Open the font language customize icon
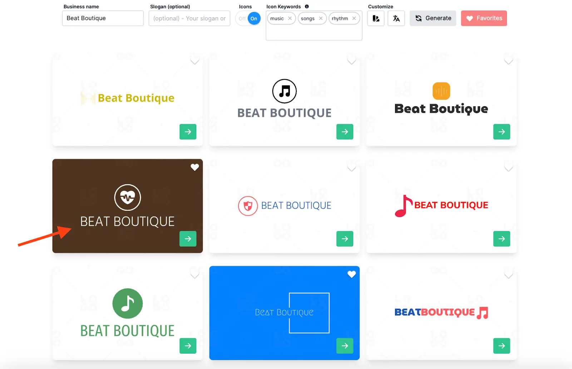Image resolution: width=572 pixels, height=369 pixels. (396, 18)
